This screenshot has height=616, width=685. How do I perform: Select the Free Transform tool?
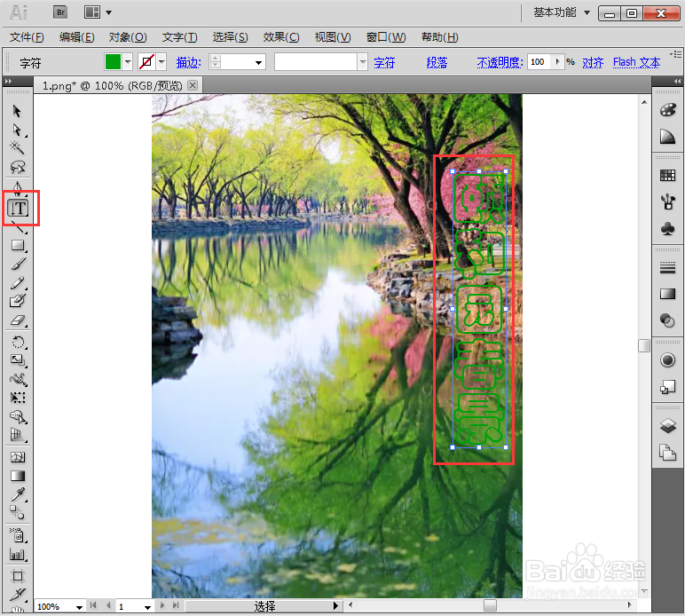coord(18,398)
